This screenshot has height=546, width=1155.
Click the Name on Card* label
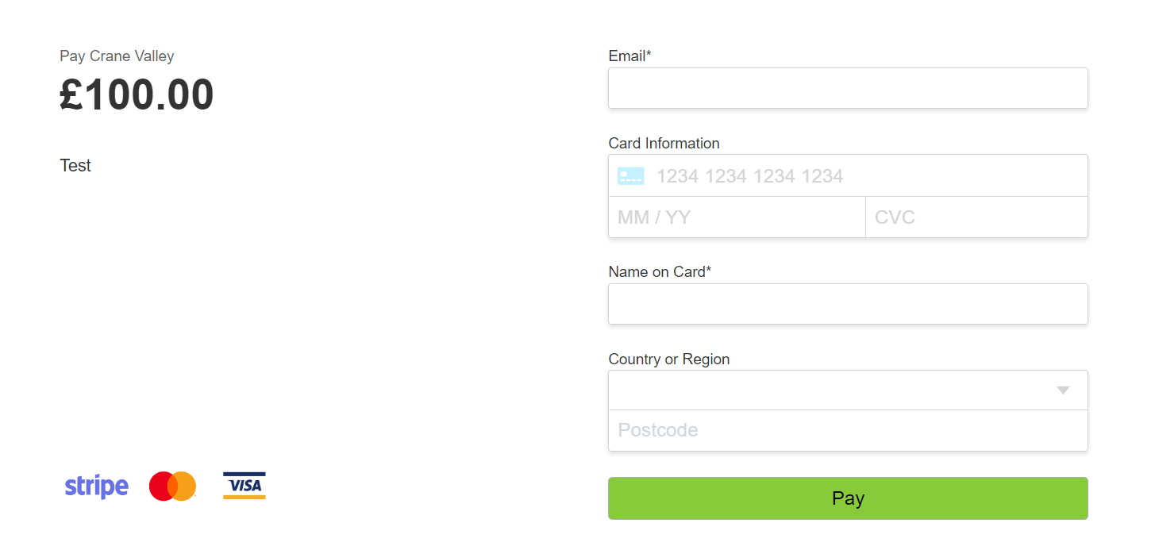point(660,272)
